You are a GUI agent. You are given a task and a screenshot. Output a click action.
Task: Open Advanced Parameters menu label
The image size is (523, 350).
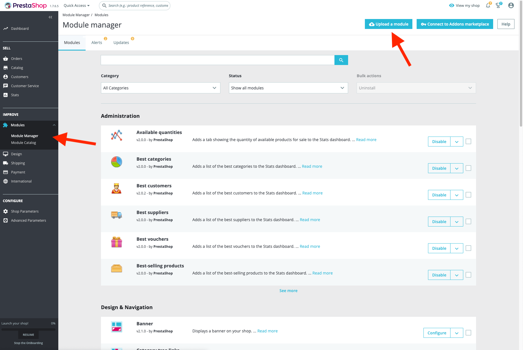coord(28,221)
